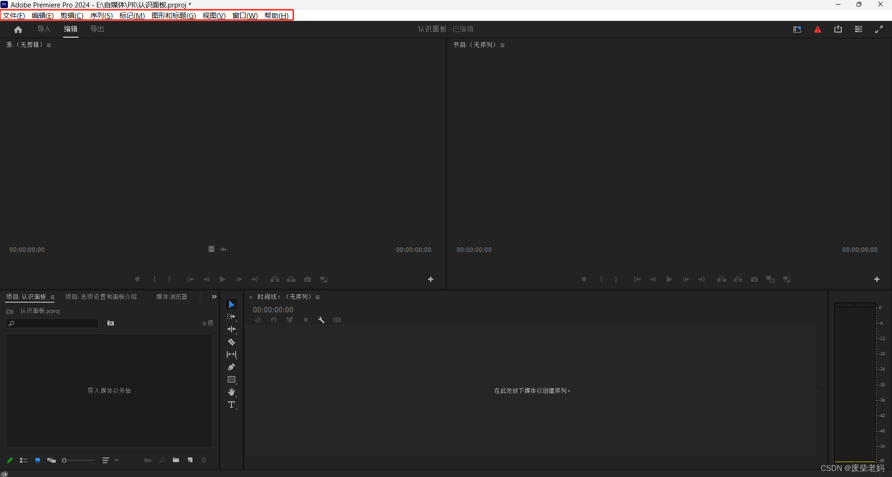Viewport: 892px width, 477px height.
Task: Open the 剪辑(C) menu
Action: click(72, 15)
